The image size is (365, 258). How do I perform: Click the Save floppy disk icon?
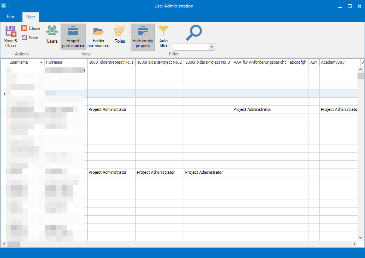pyautogui.click(x=24, y=37)
